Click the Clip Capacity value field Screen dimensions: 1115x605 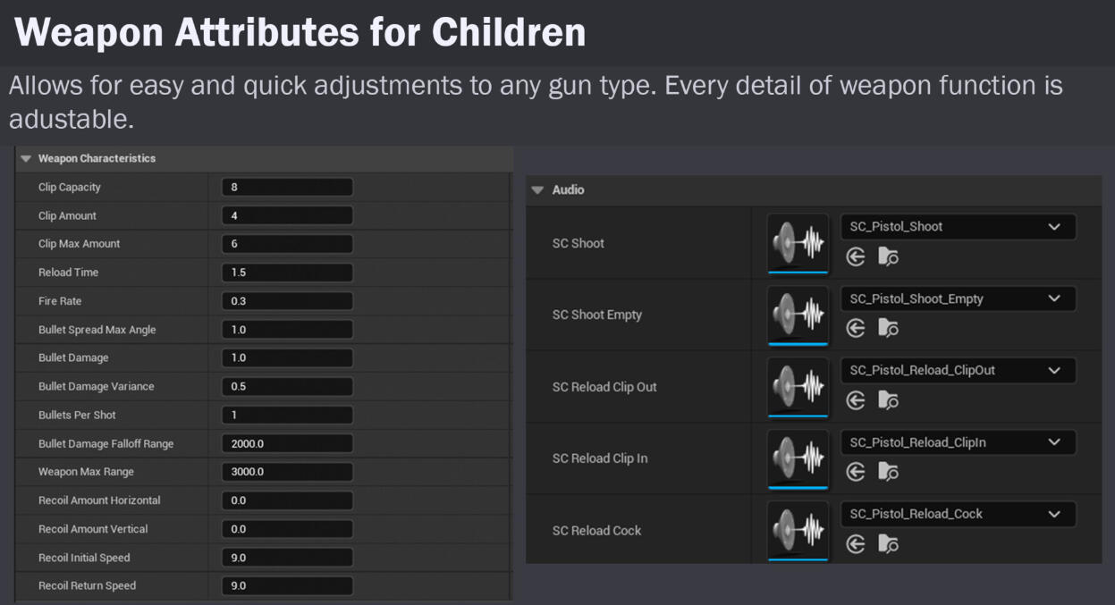click(x=287, y=187)
